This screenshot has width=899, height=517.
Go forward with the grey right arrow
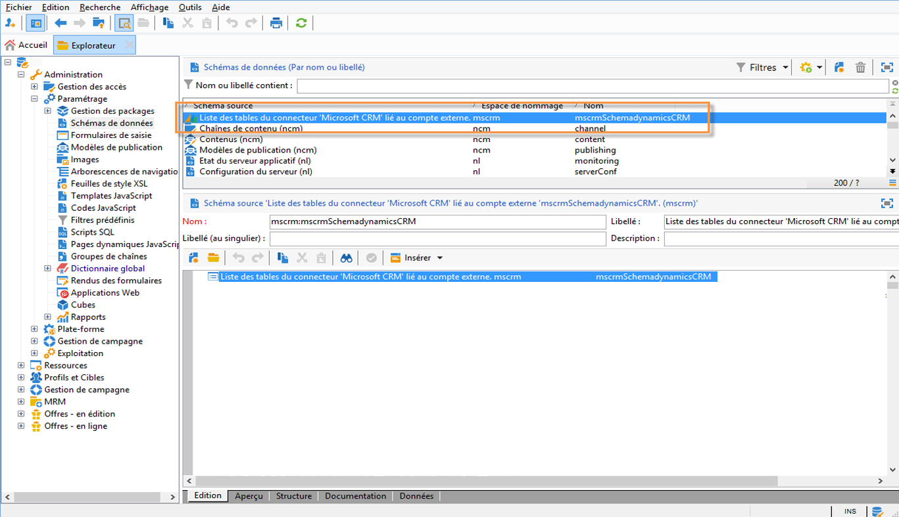(x=80, y=23)
